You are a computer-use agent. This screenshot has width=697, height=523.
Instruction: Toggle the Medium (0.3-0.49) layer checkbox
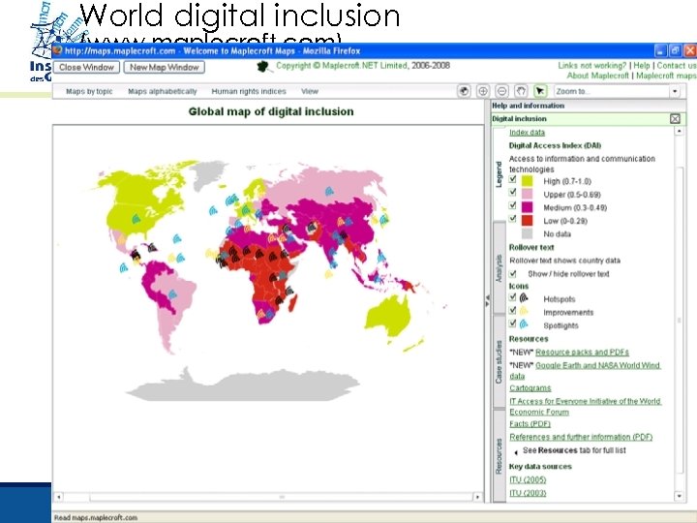point(512,205)
